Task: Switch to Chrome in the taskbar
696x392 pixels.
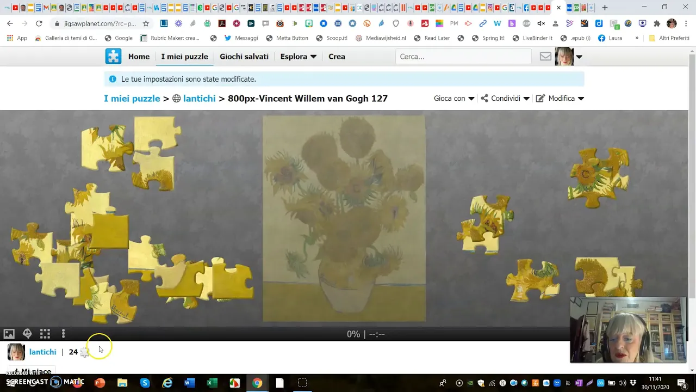Action: tap(257, 383)
